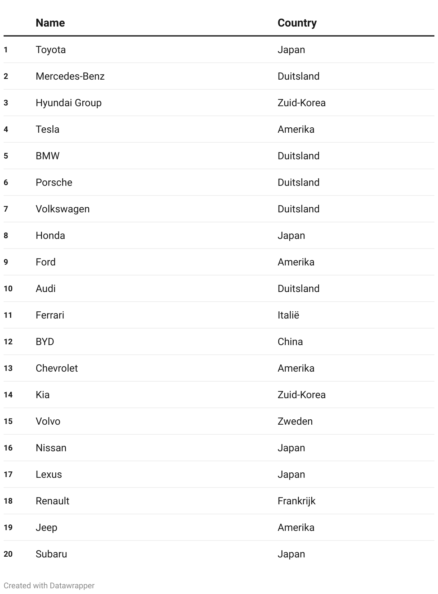Click on Tesla in the table

47,129
